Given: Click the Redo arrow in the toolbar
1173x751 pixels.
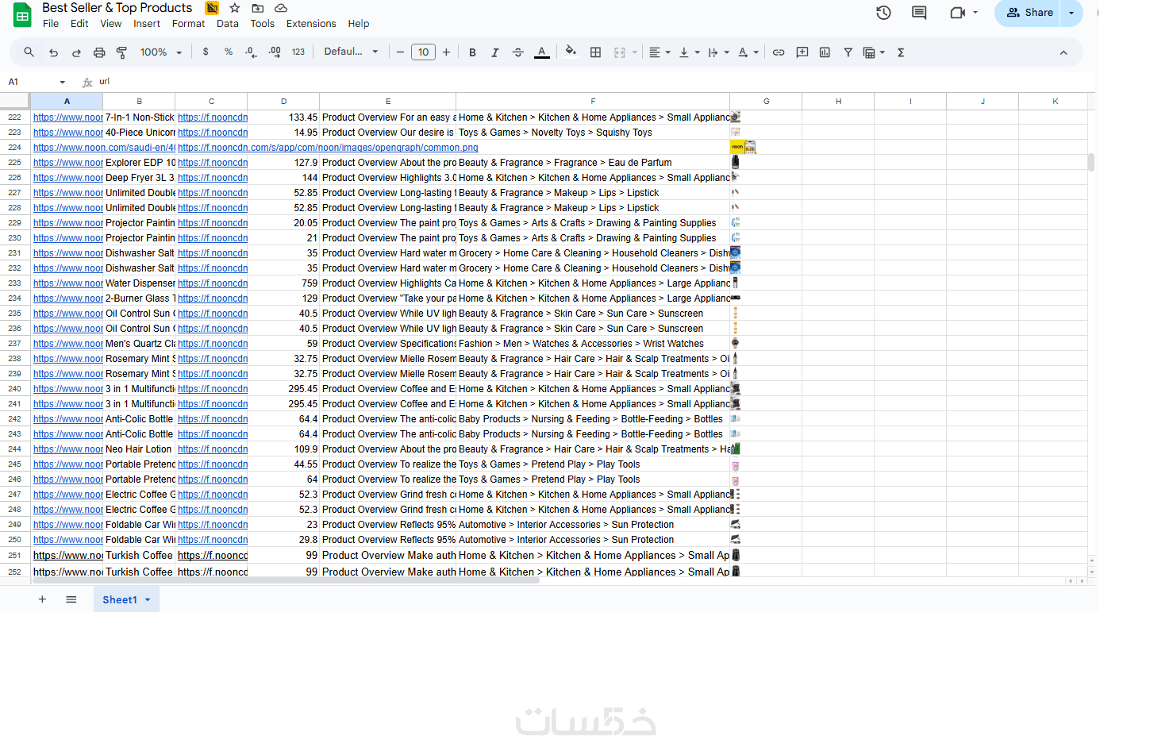Looking at the screenshot, I should click(76, 52).
